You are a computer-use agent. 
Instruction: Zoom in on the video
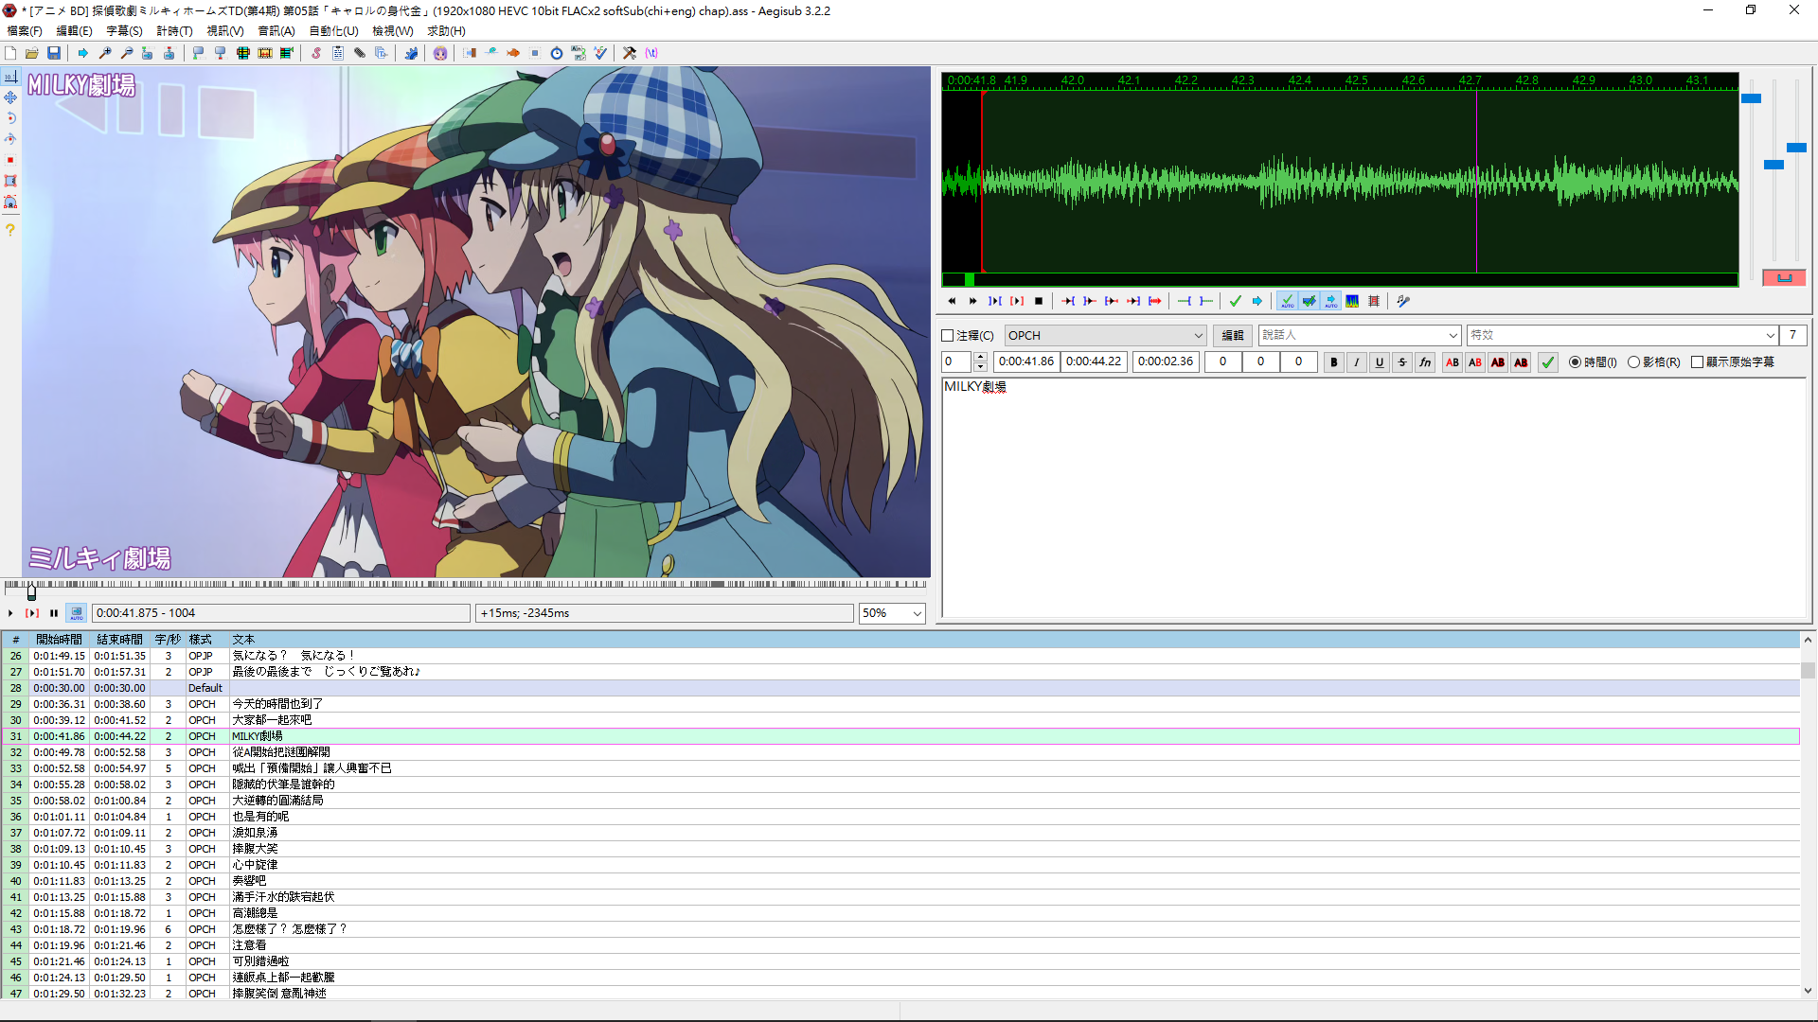pyautogui.click(x=105, y=53)
